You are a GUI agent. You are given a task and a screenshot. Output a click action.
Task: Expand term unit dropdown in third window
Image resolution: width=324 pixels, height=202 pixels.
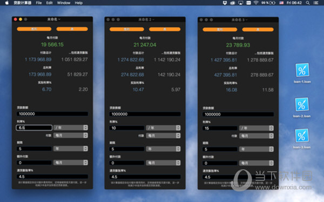256,149
